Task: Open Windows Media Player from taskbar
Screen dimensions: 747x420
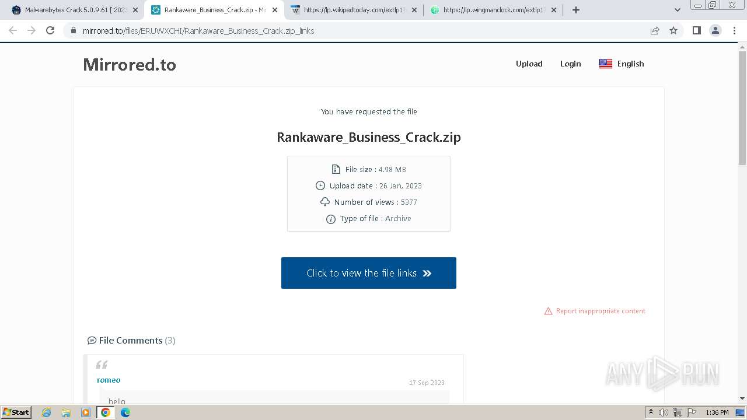Action: click(x=86, y=412)
